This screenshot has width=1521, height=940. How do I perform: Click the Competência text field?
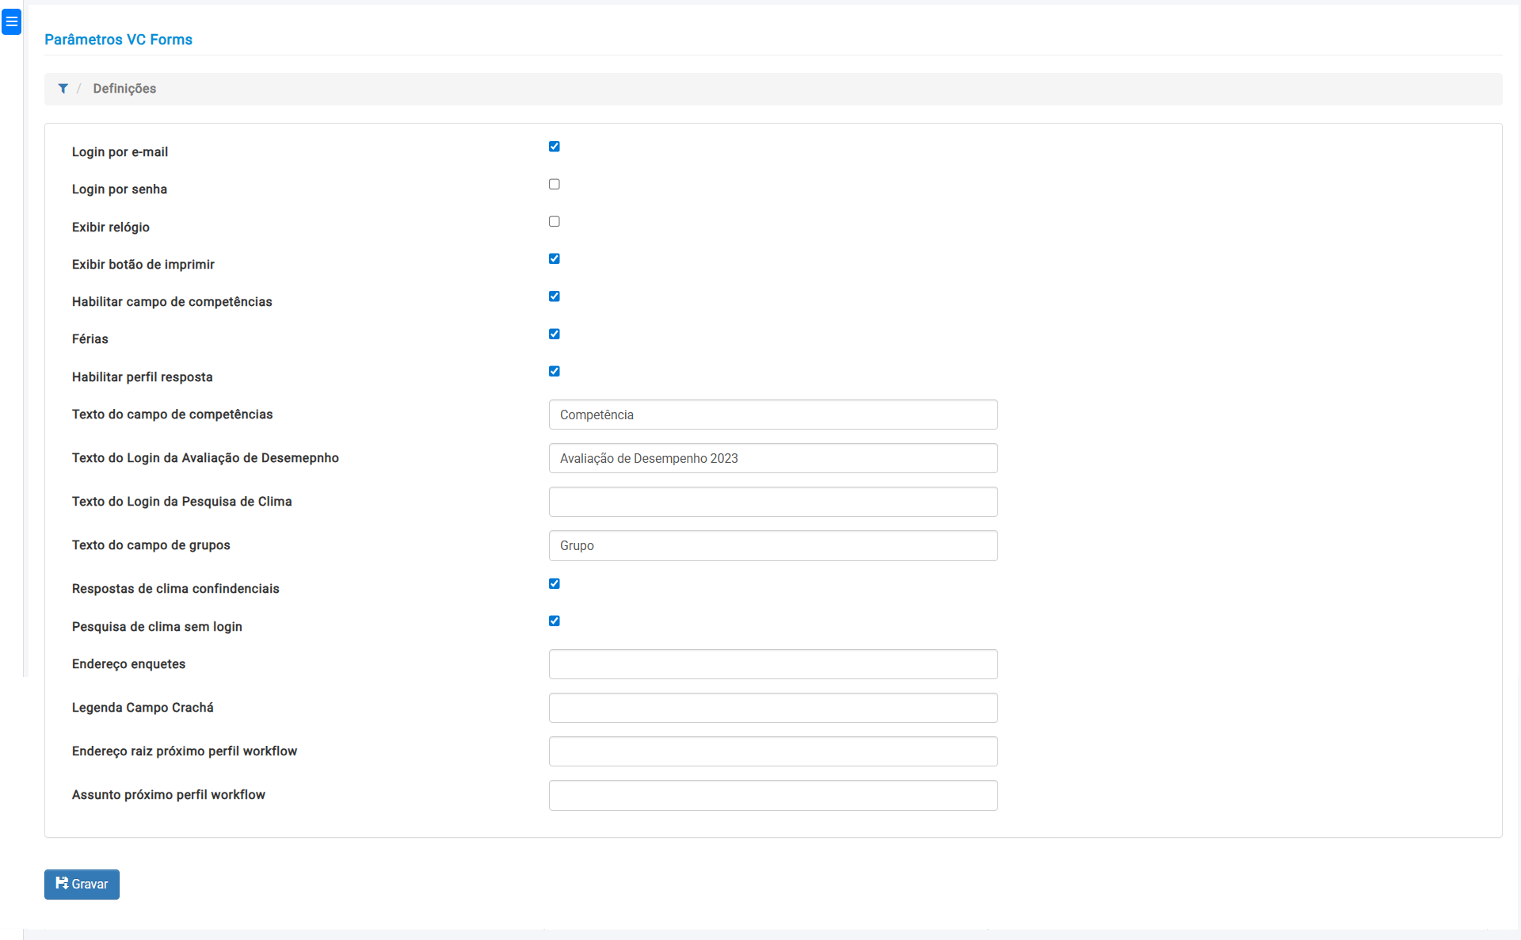click(x=772, y=415)
